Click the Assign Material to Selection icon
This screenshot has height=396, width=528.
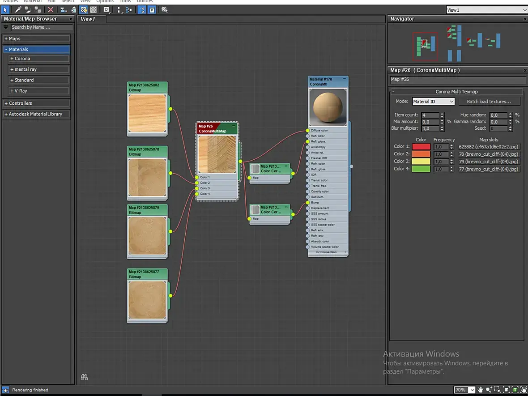(38, 9)
